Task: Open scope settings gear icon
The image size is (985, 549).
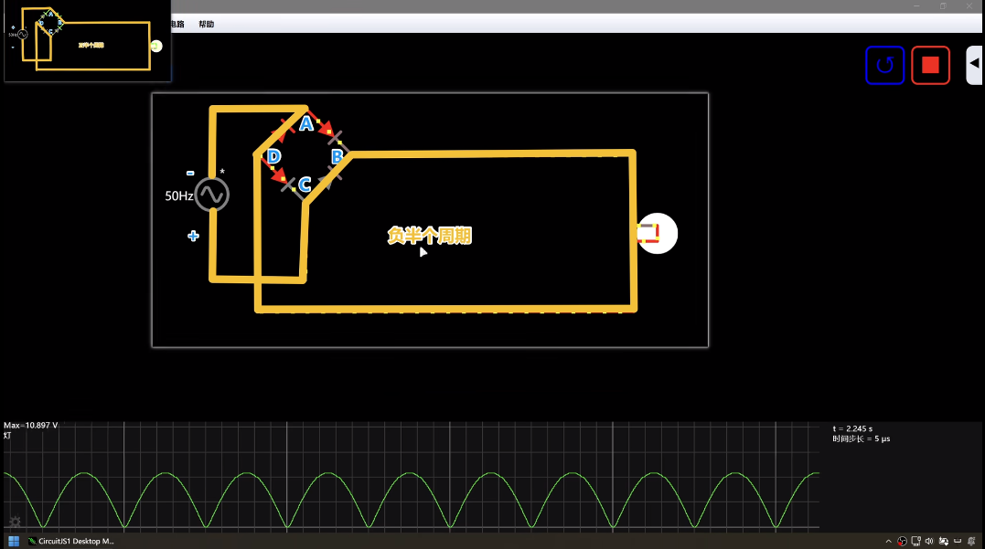Action: pyautogui.click(x=15, y=522)
